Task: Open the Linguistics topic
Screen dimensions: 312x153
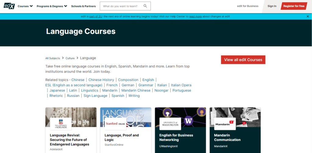Action: (90, 90)
